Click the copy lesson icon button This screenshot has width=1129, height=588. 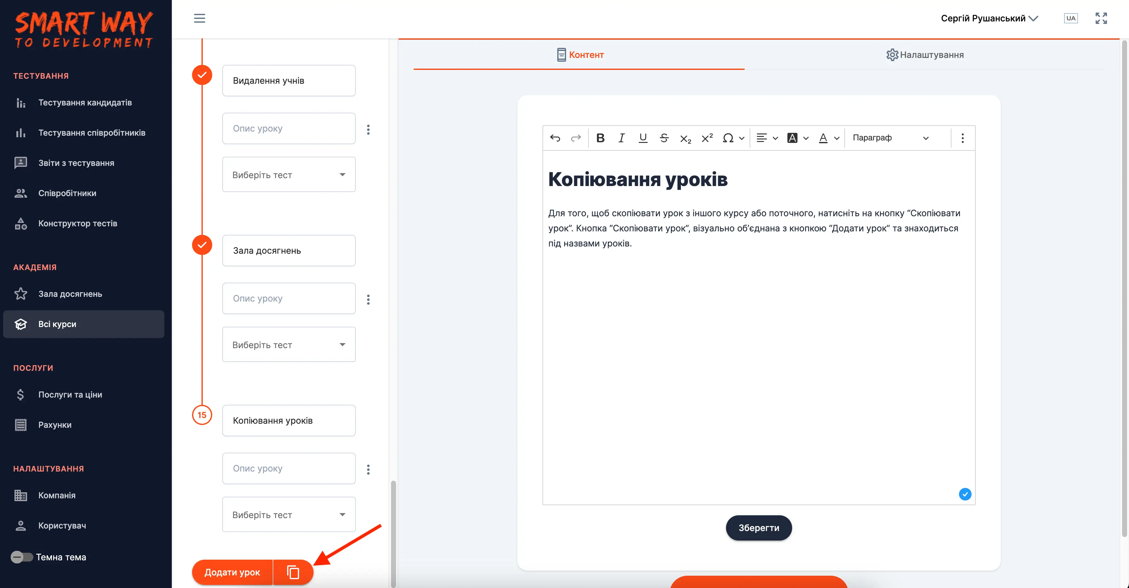point(293,572)
